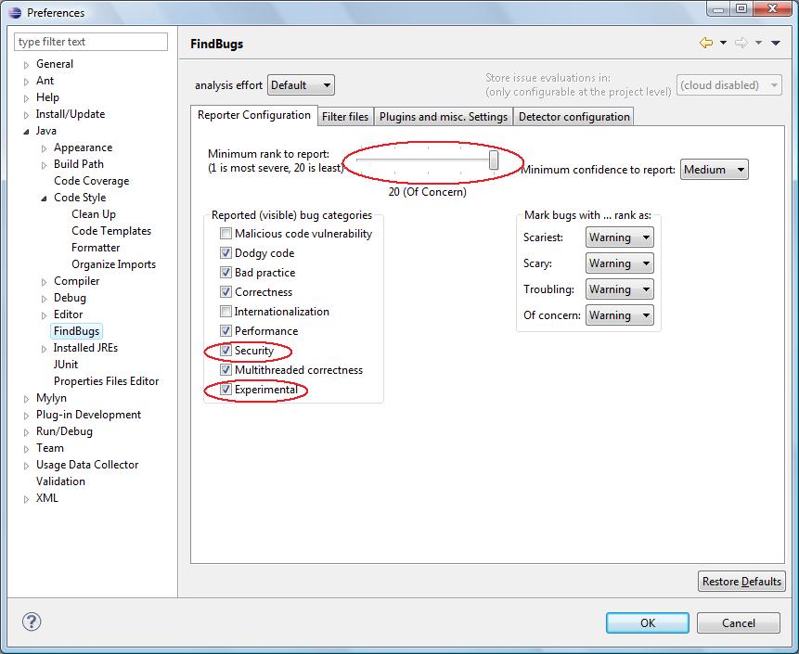Screen dimensions: 799x654
Task: Open Plugins and misc. Settings tab
Action: [x=444, y=117]
